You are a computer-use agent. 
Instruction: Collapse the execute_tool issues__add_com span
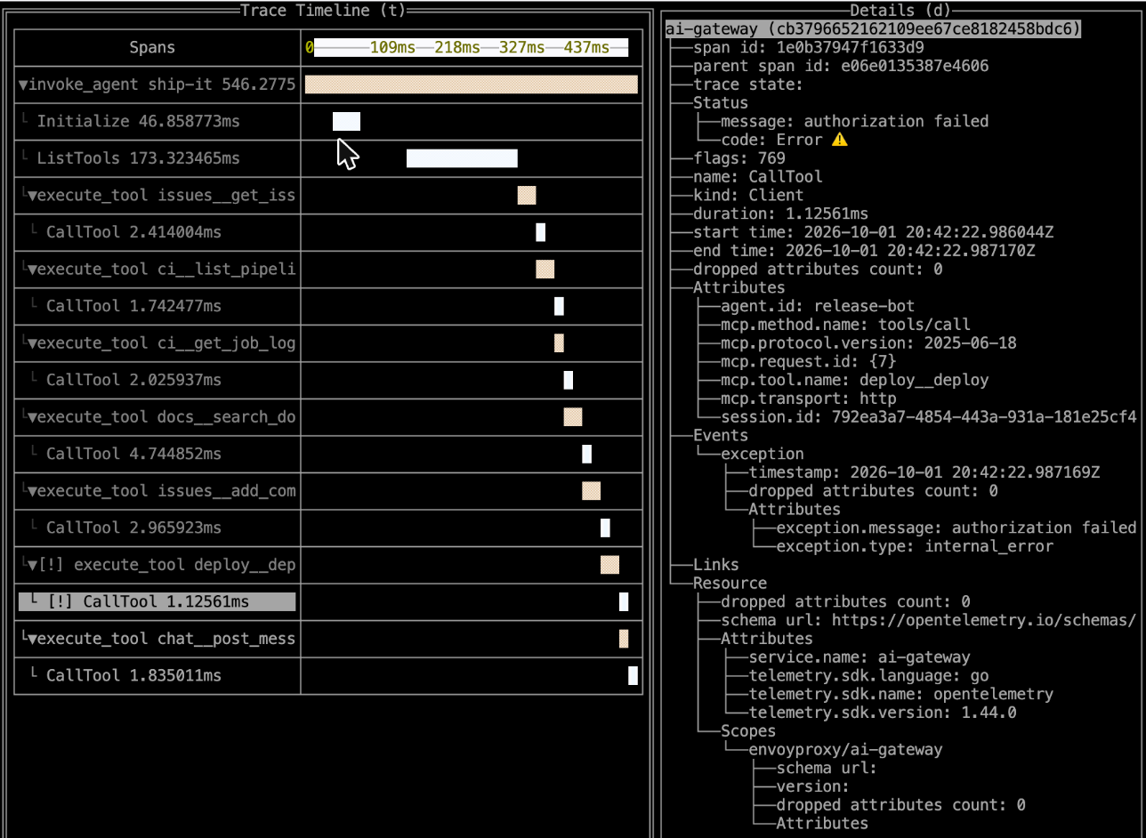pos(32,491)
